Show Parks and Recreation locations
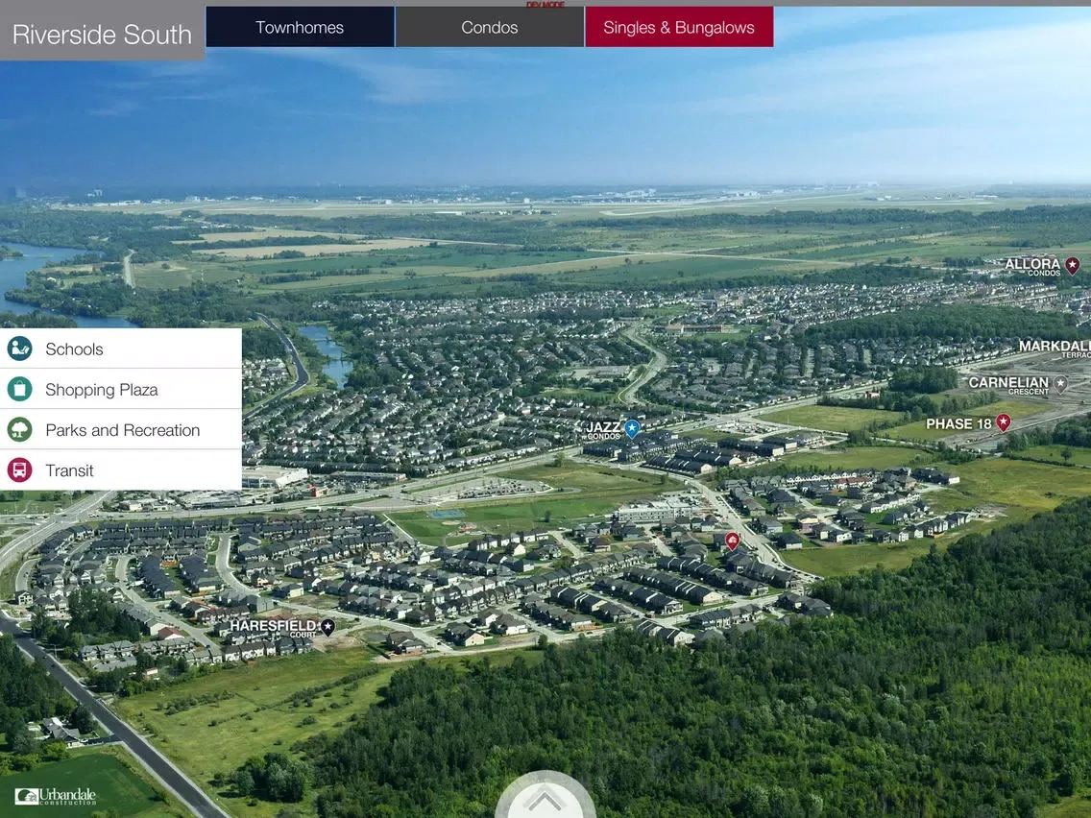1091x818 pixels. click(120, 429)
